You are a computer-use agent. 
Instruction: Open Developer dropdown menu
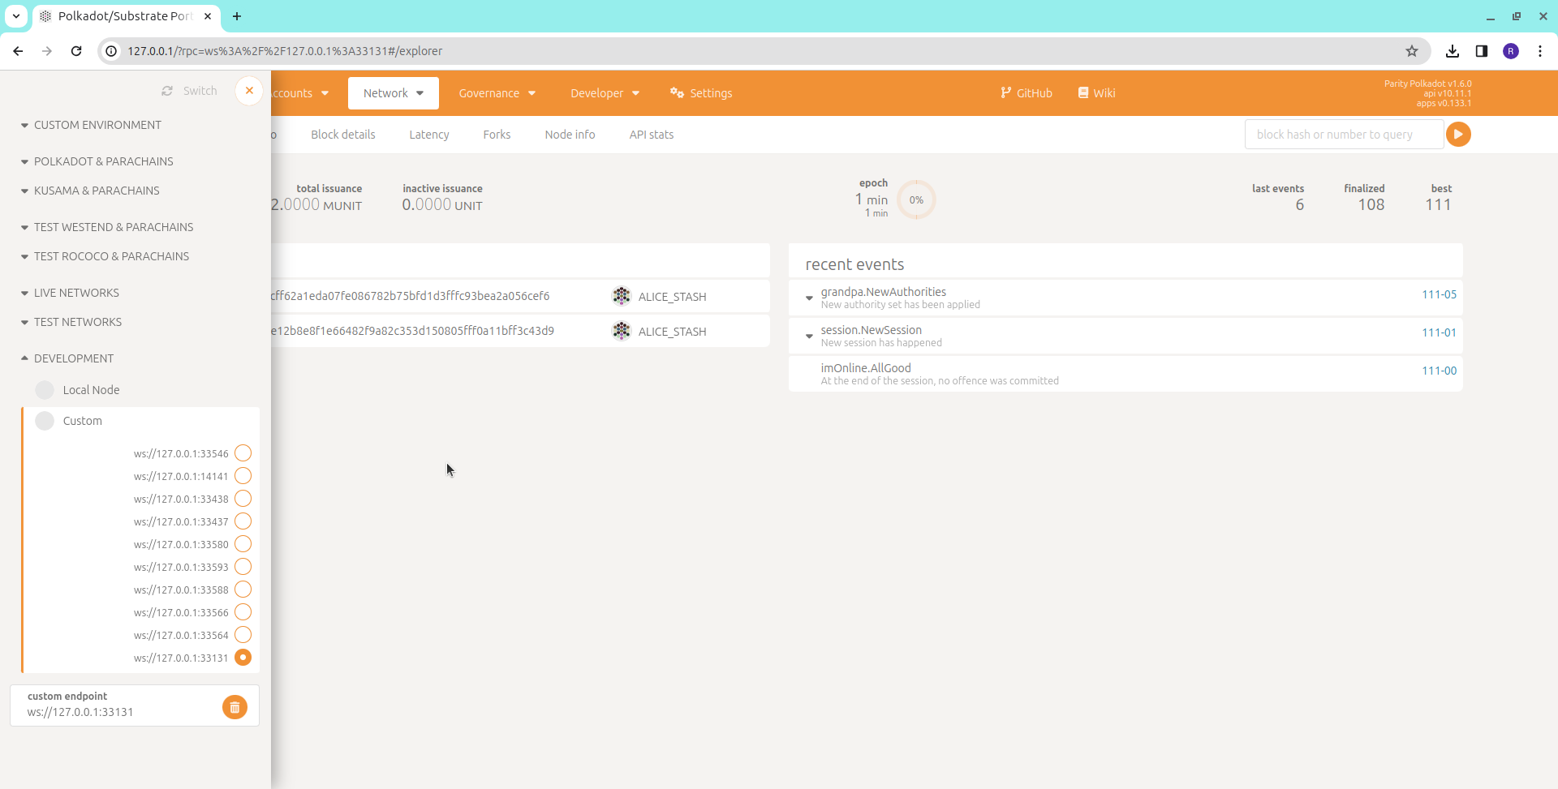pyautogui.click(x=605, y=93)
